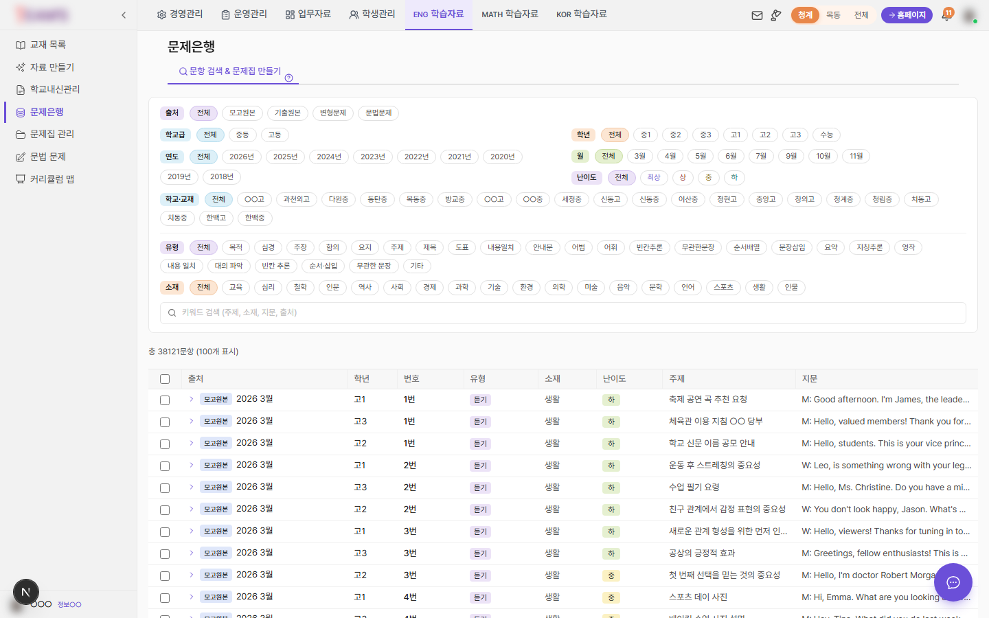Open the ENG 학습자료 tab
Screen dimensions: 989x618
click(438, 14)
